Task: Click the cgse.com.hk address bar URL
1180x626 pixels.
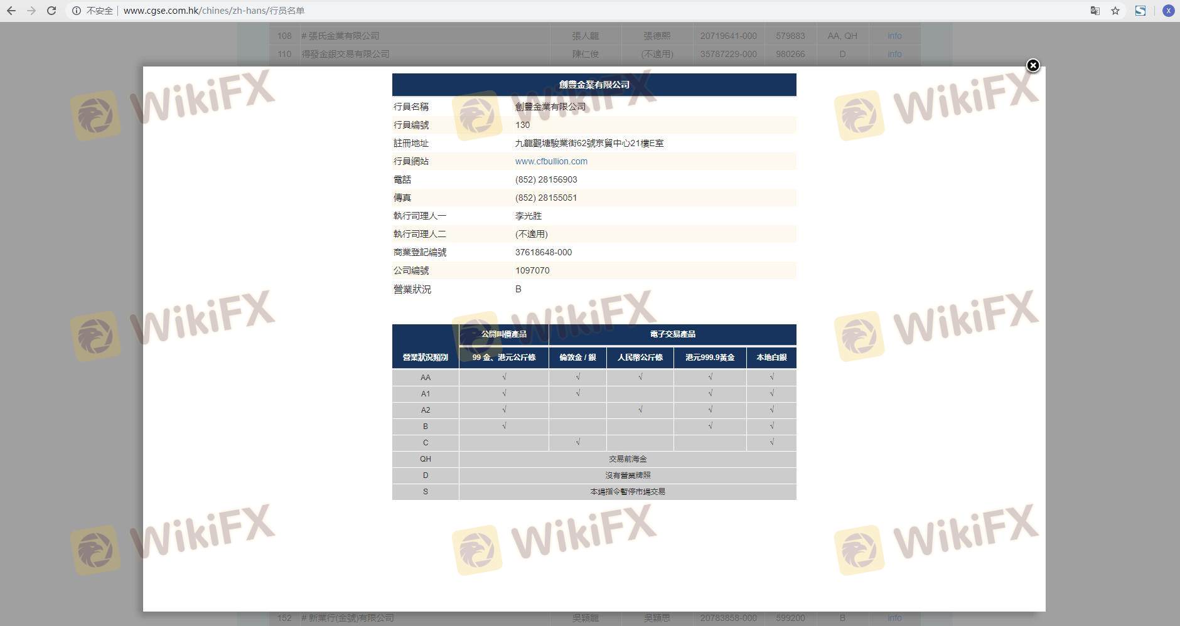Action: [x=213, y=11]
